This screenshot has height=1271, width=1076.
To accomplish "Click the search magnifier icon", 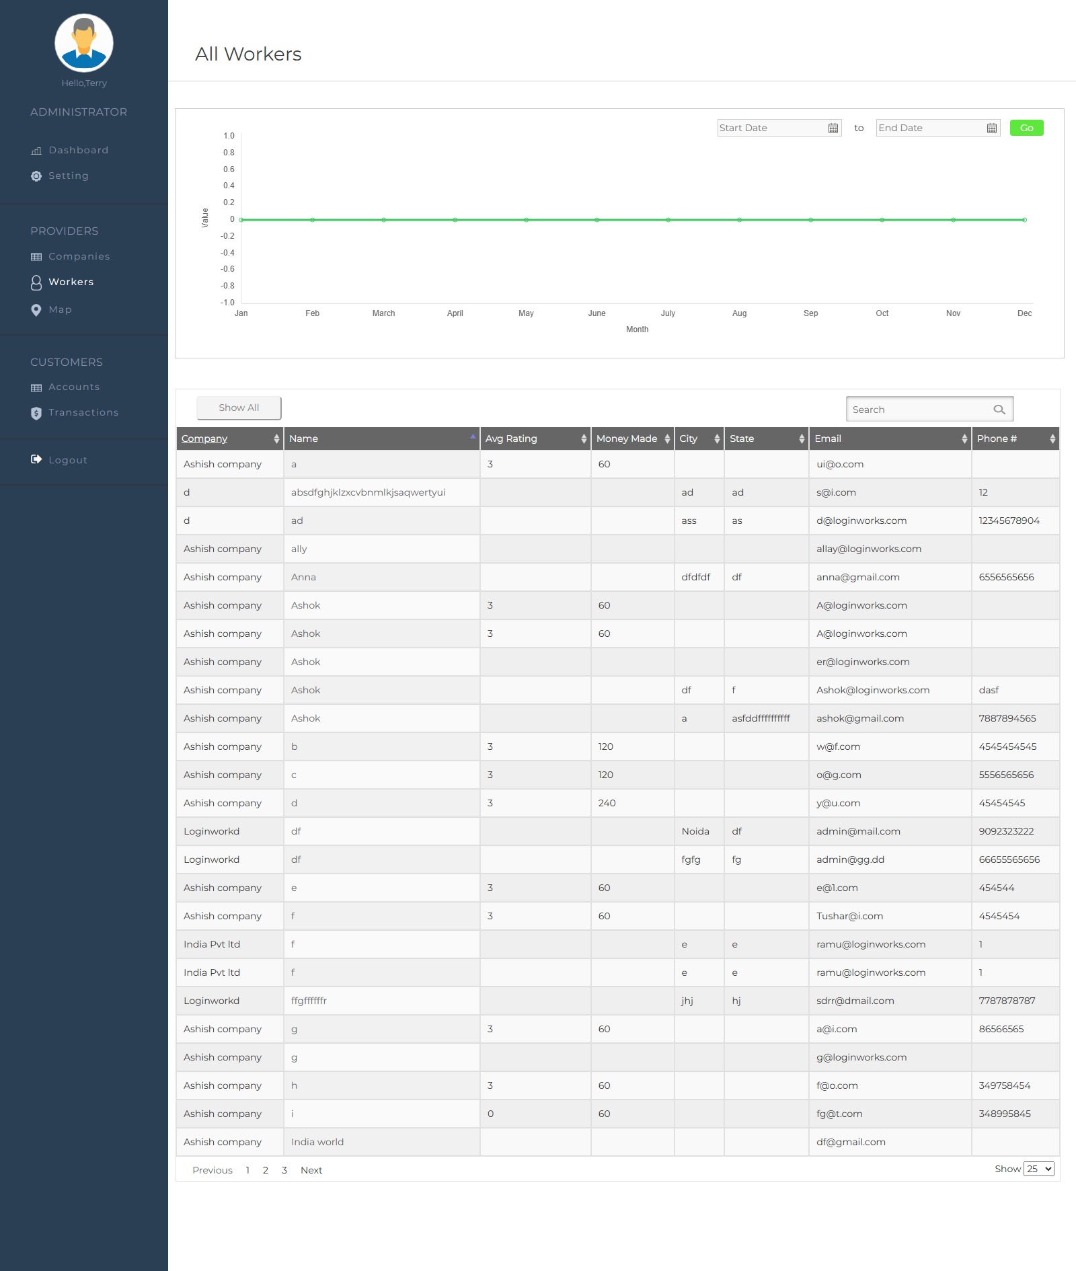I will point(999,410).
